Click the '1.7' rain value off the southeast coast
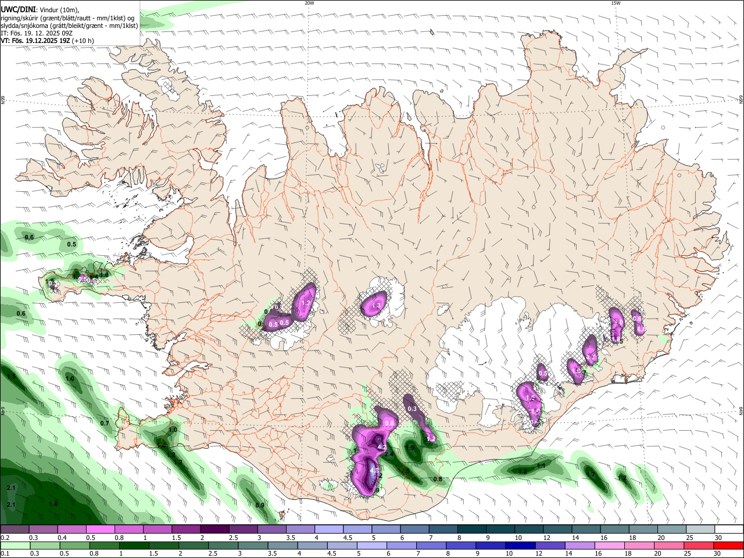Viewport: 744px width, 558px height. [x=591, y=474]
